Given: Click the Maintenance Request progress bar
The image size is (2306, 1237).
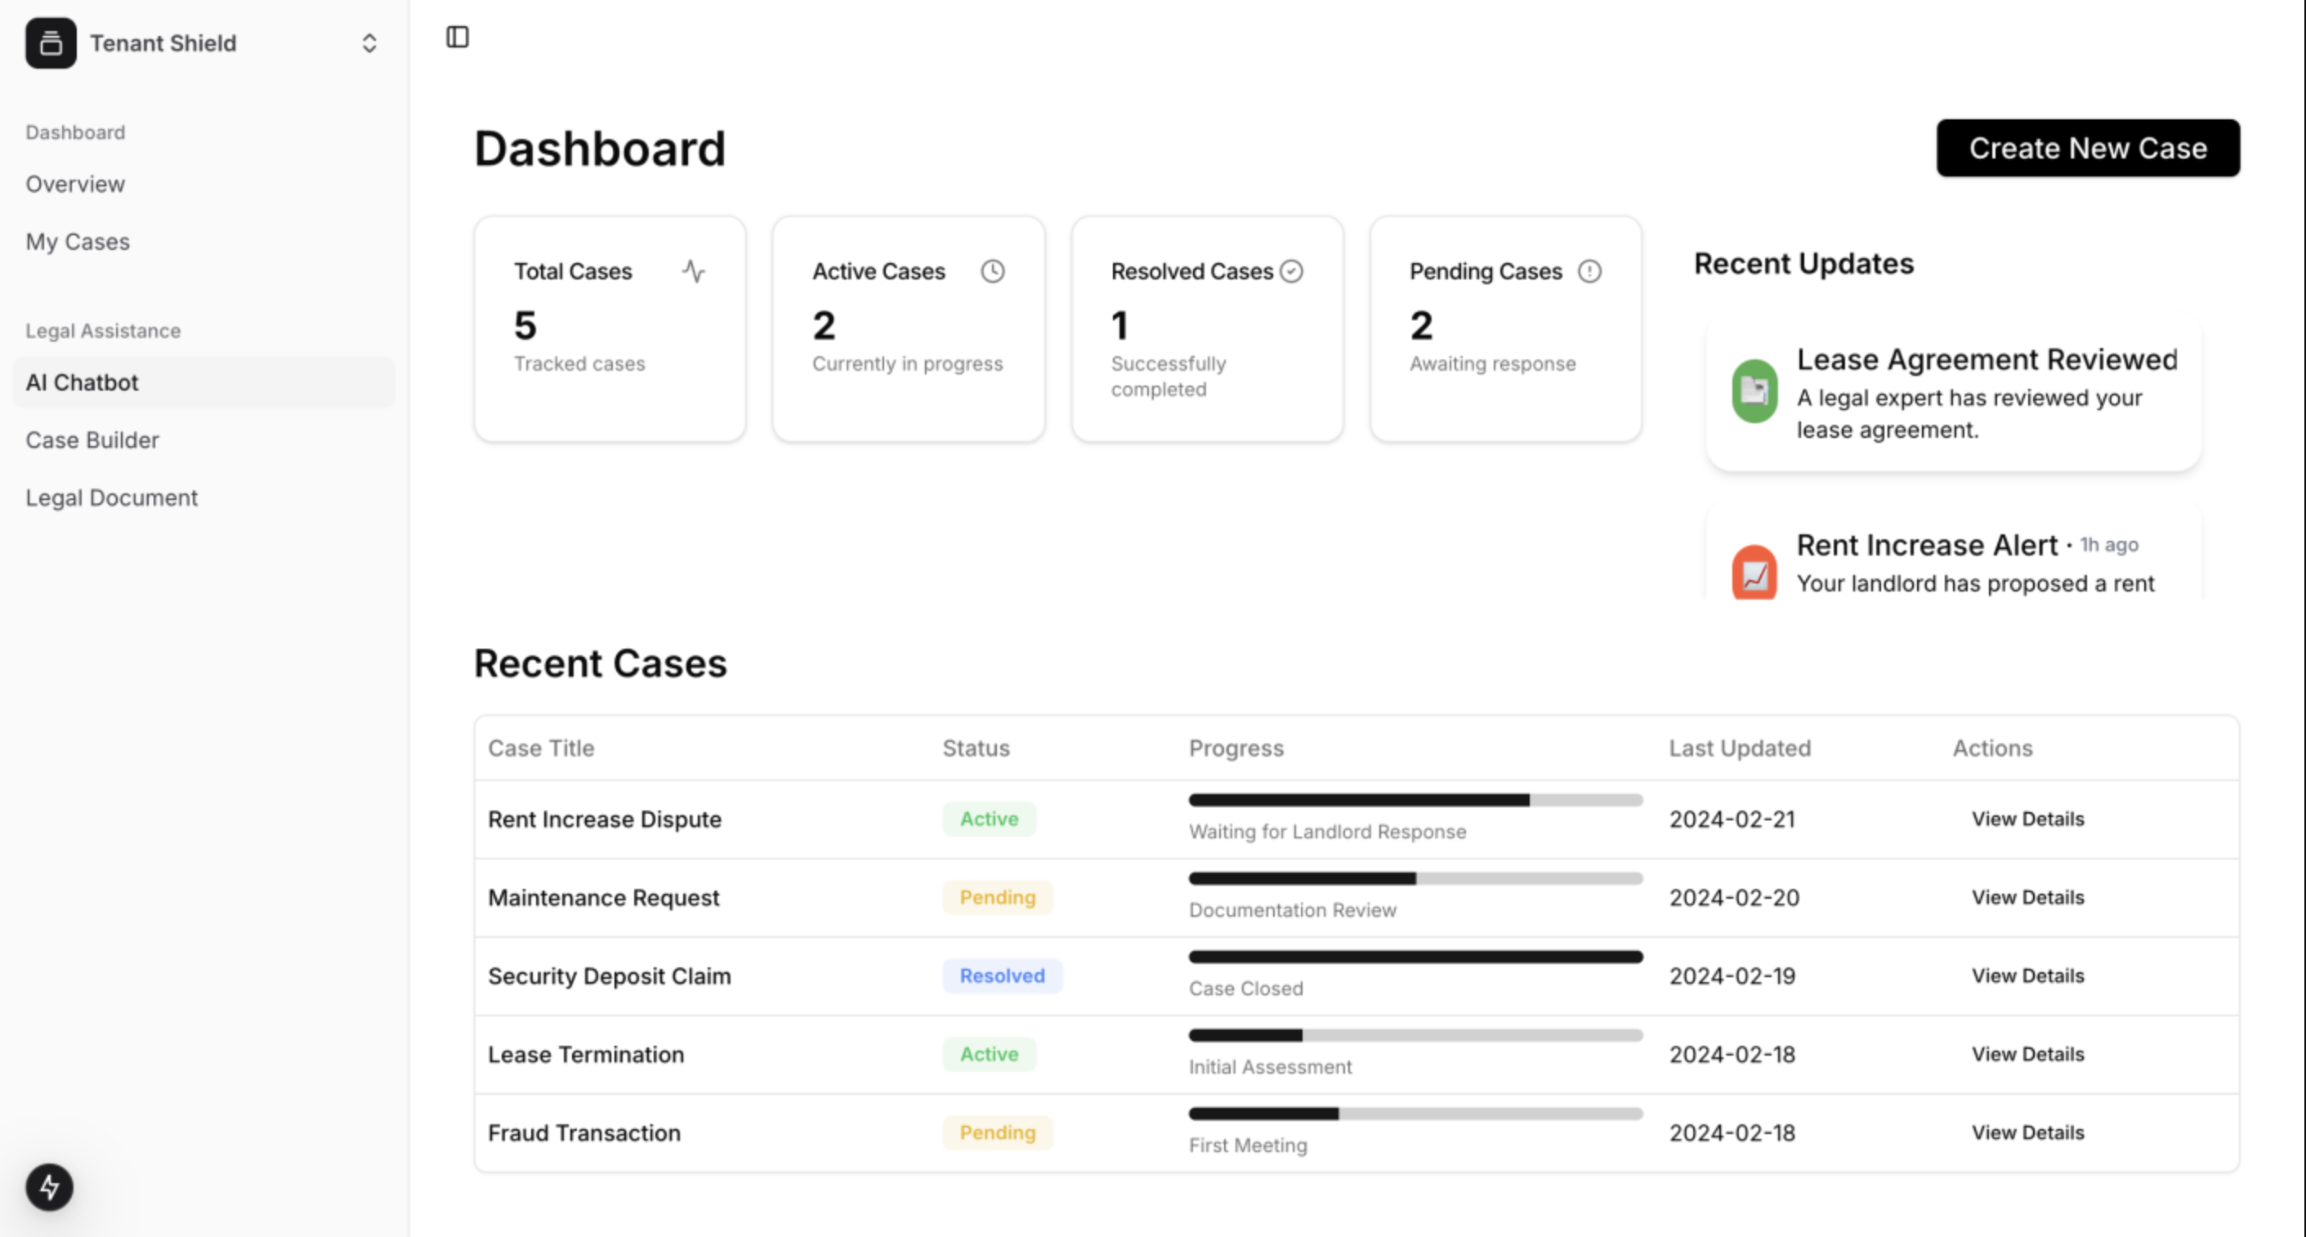Looking at the screenshot, I should pos(1415,879).
